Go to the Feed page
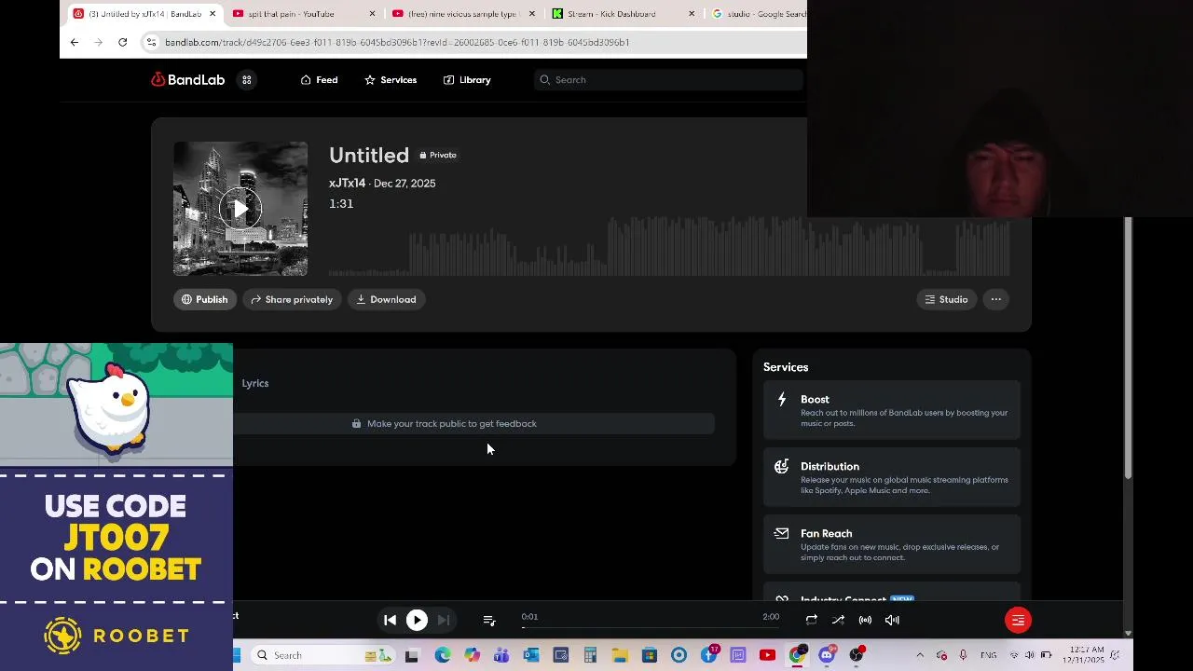The height and width of the screenshot is (671, 1193). (319, 80)
